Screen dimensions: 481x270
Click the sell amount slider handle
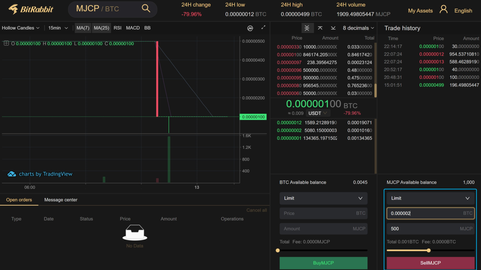[428, 250]
